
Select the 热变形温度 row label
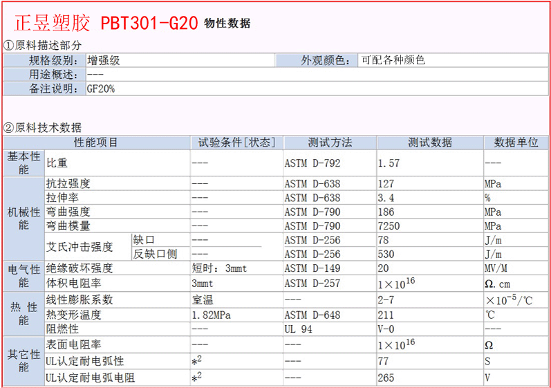73,315
